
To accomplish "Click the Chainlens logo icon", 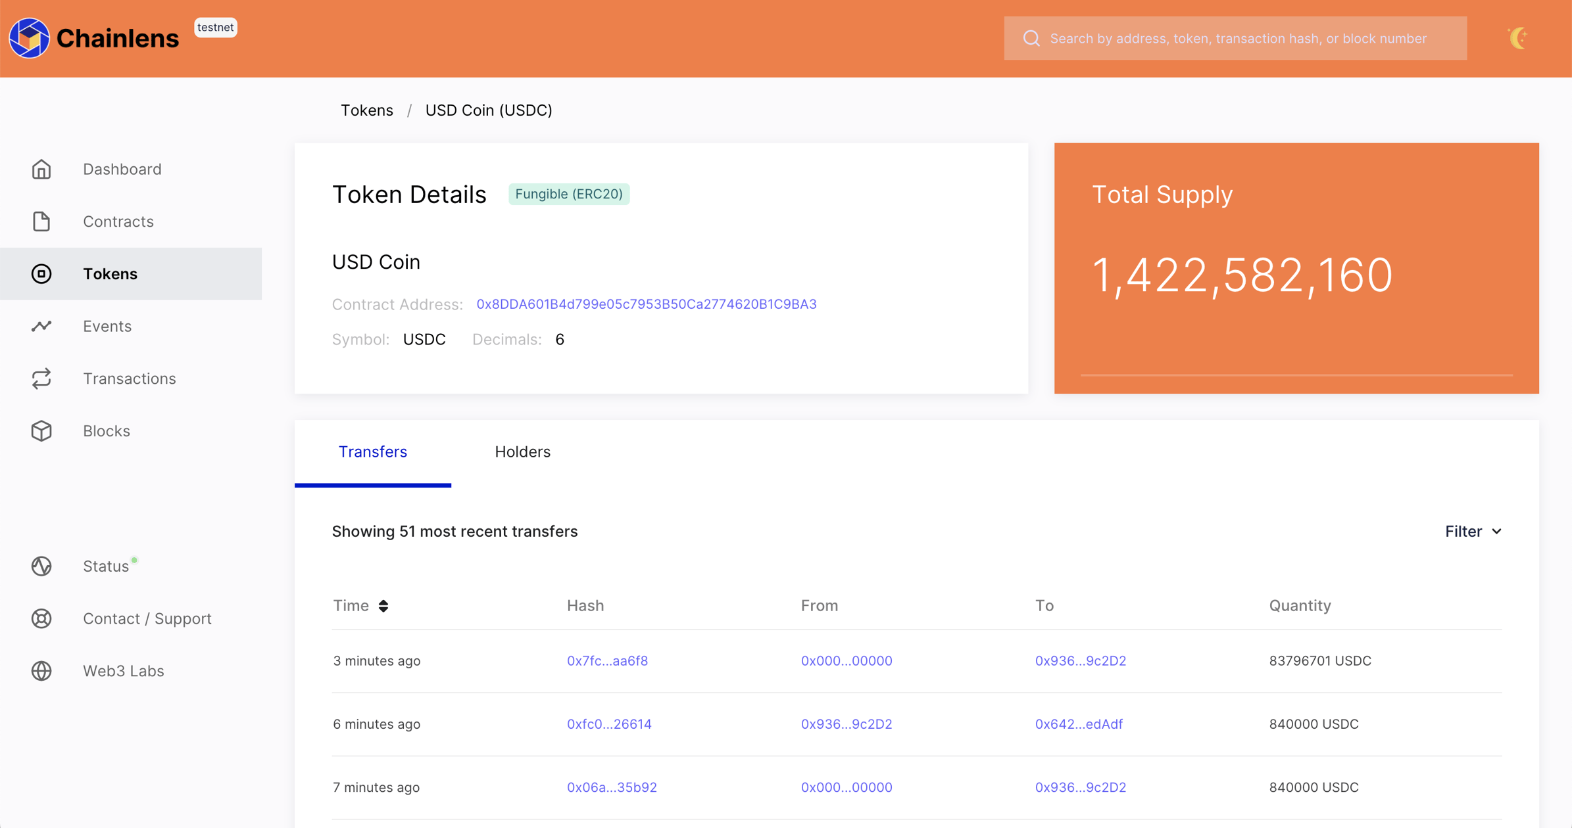I will point(29,38).
